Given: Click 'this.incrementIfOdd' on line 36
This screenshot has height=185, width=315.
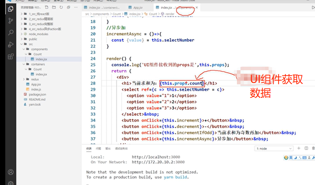Looking at the screenshot, I should [188, 133].
